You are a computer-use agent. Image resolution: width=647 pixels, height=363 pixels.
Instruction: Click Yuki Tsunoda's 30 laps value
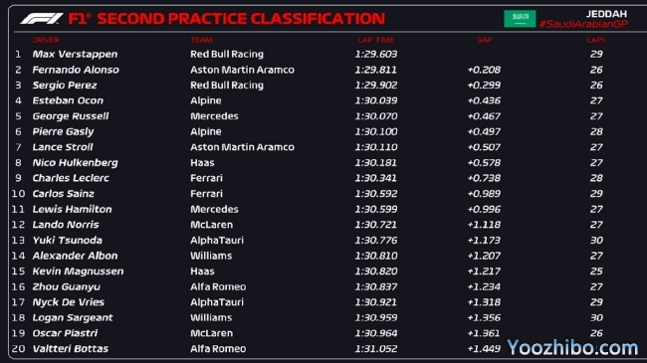click(596, 240)
